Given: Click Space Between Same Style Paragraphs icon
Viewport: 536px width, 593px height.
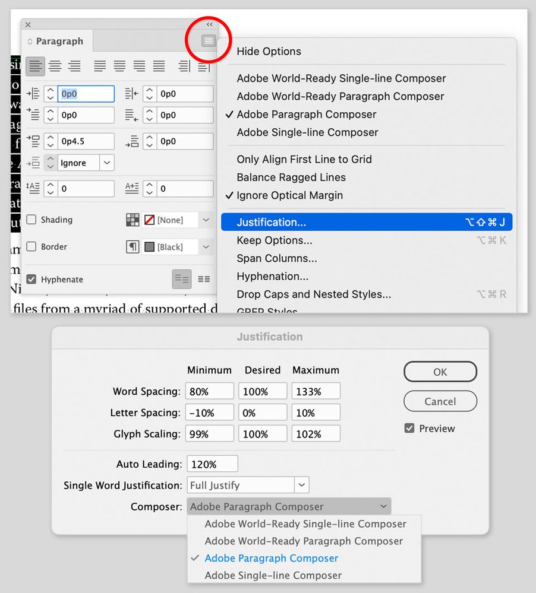Looking at the screenshot, I should [33, 163].
